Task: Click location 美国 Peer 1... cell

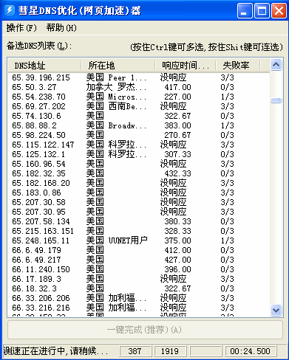Action: (x=116, y=77)
